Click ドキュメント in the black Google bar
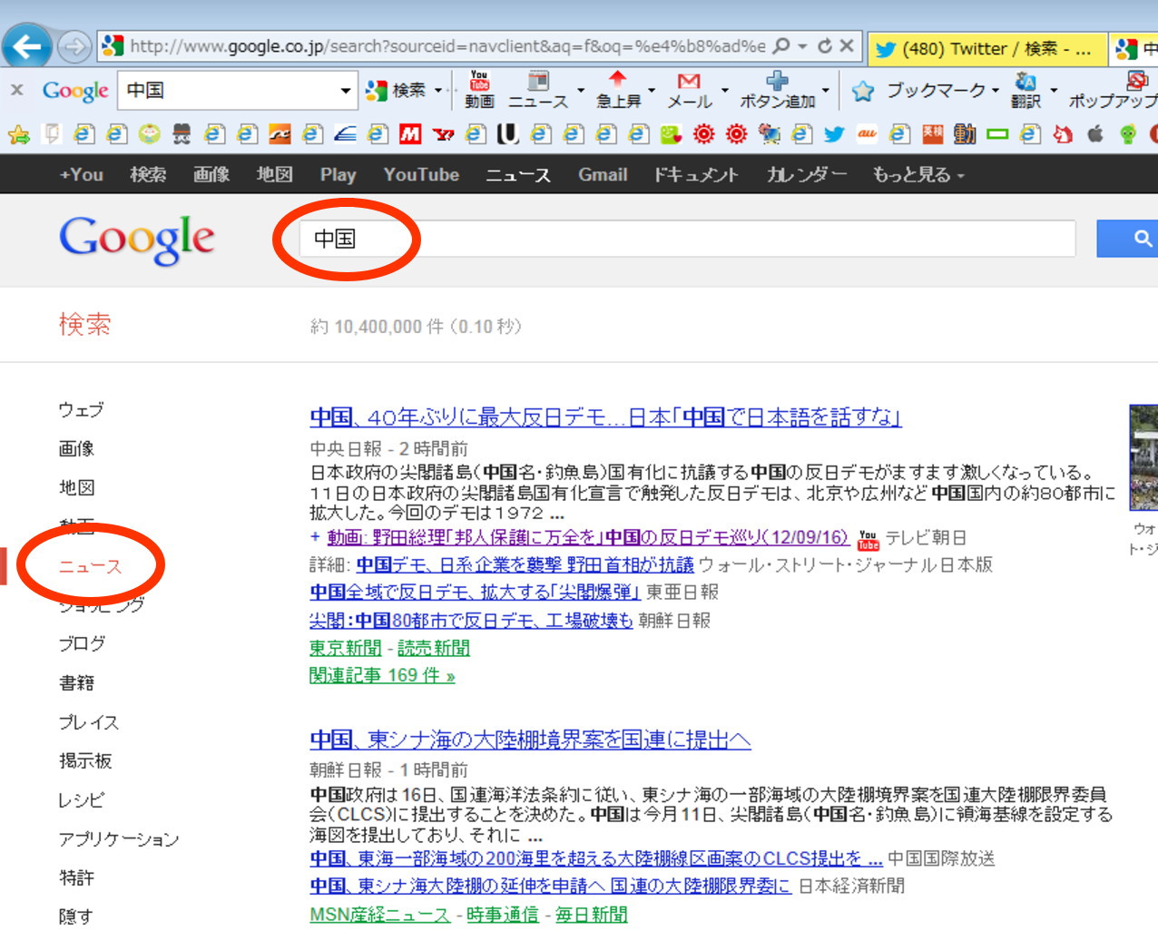This screenshot has width=1158, height=931. (696, 174)
